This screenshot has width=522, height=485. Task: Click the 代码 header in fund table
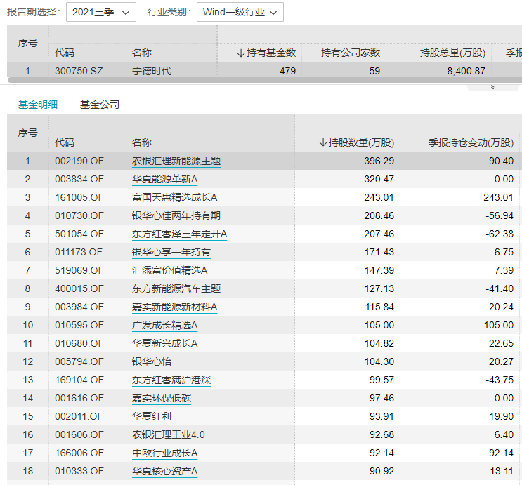[x=65, y=142]
